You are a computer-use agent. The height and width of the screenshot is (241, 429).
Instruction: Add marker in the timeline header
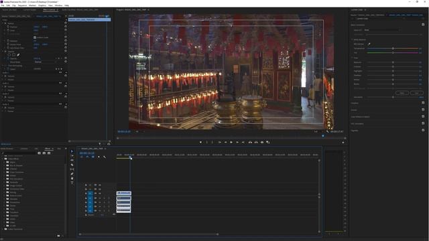click(99, 157)
